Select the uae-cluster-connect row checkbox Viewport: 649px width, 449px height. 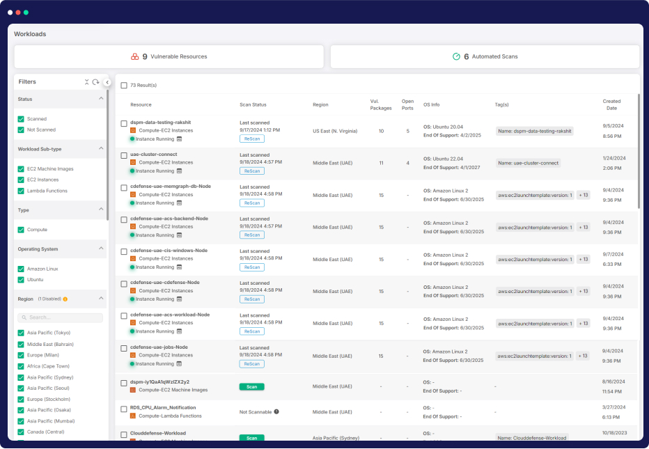pyautogui.click(x=124, y=155)
